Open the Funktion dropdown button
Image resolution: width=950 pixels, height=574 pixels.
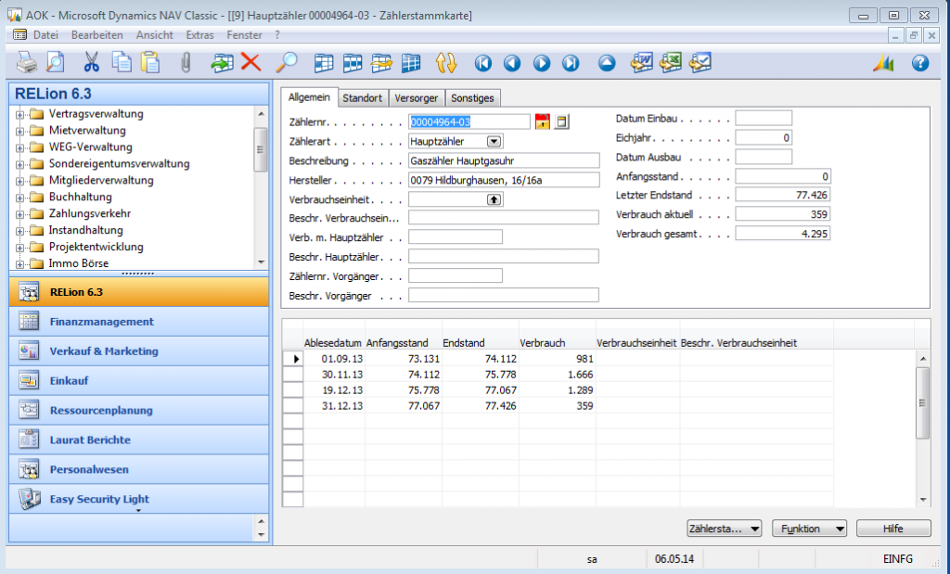click(809, 529)
